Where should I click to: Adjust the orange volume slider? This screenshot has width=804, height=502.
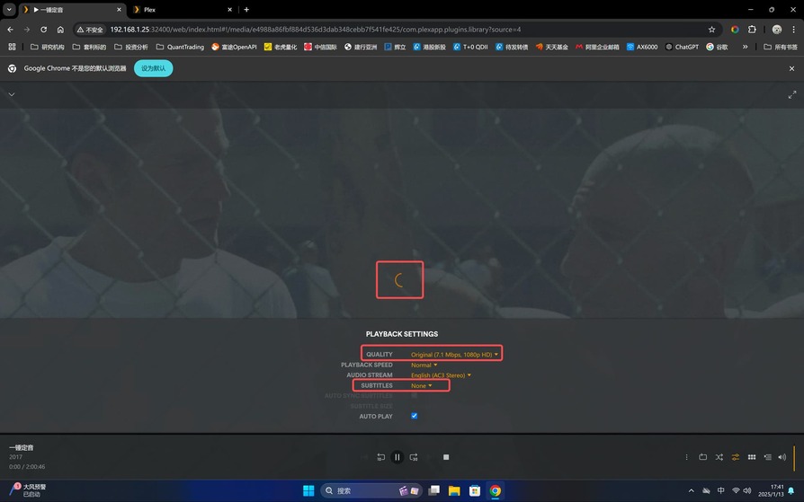pyautogui.click(x=794, y=457)
